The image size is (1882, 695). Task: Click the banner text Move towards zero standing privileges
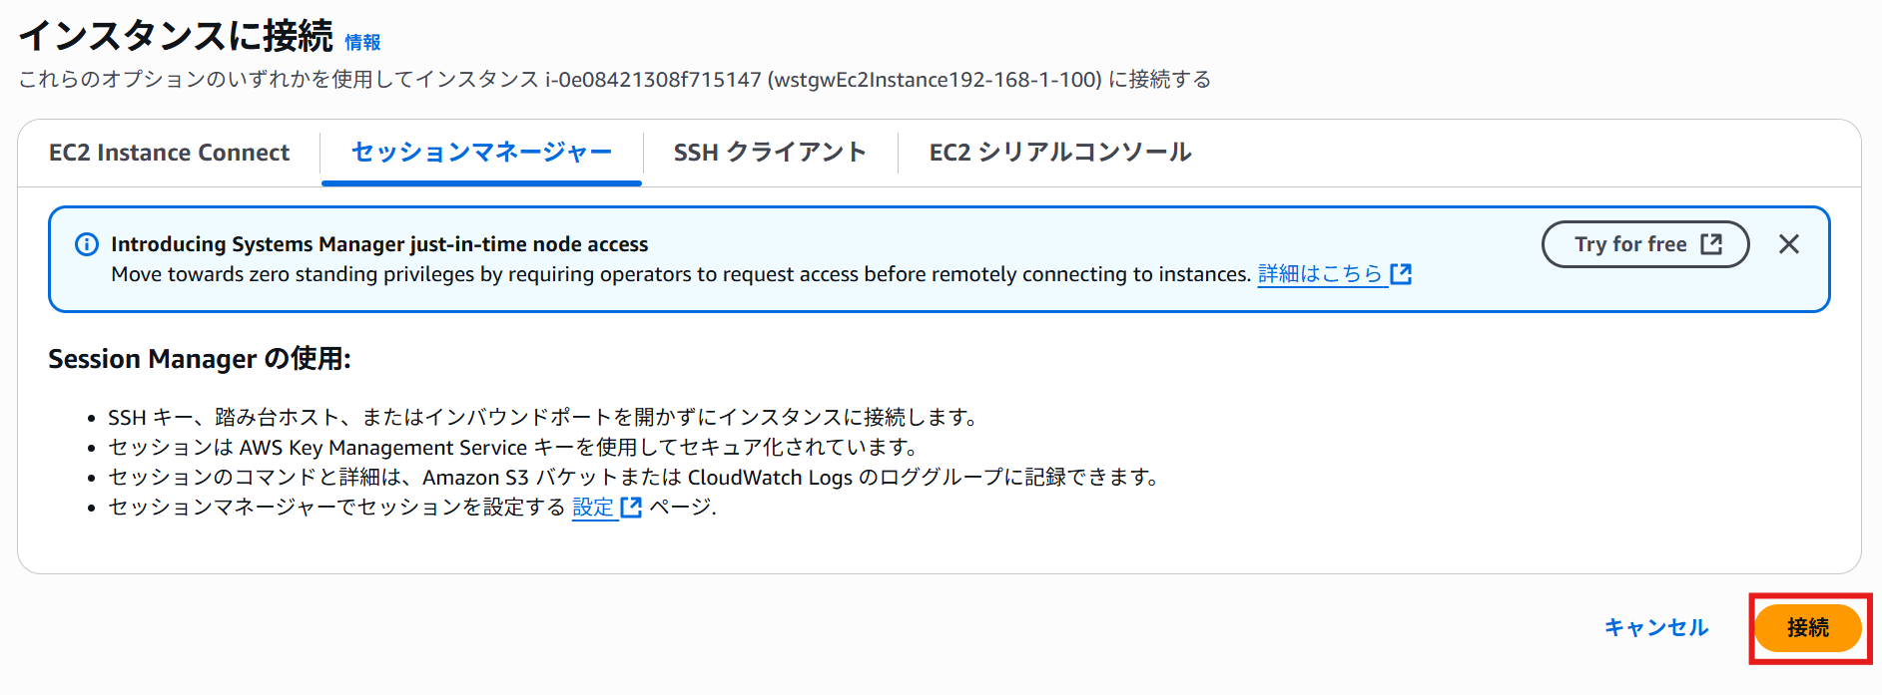pyautogui.click(x=681, y=274)
